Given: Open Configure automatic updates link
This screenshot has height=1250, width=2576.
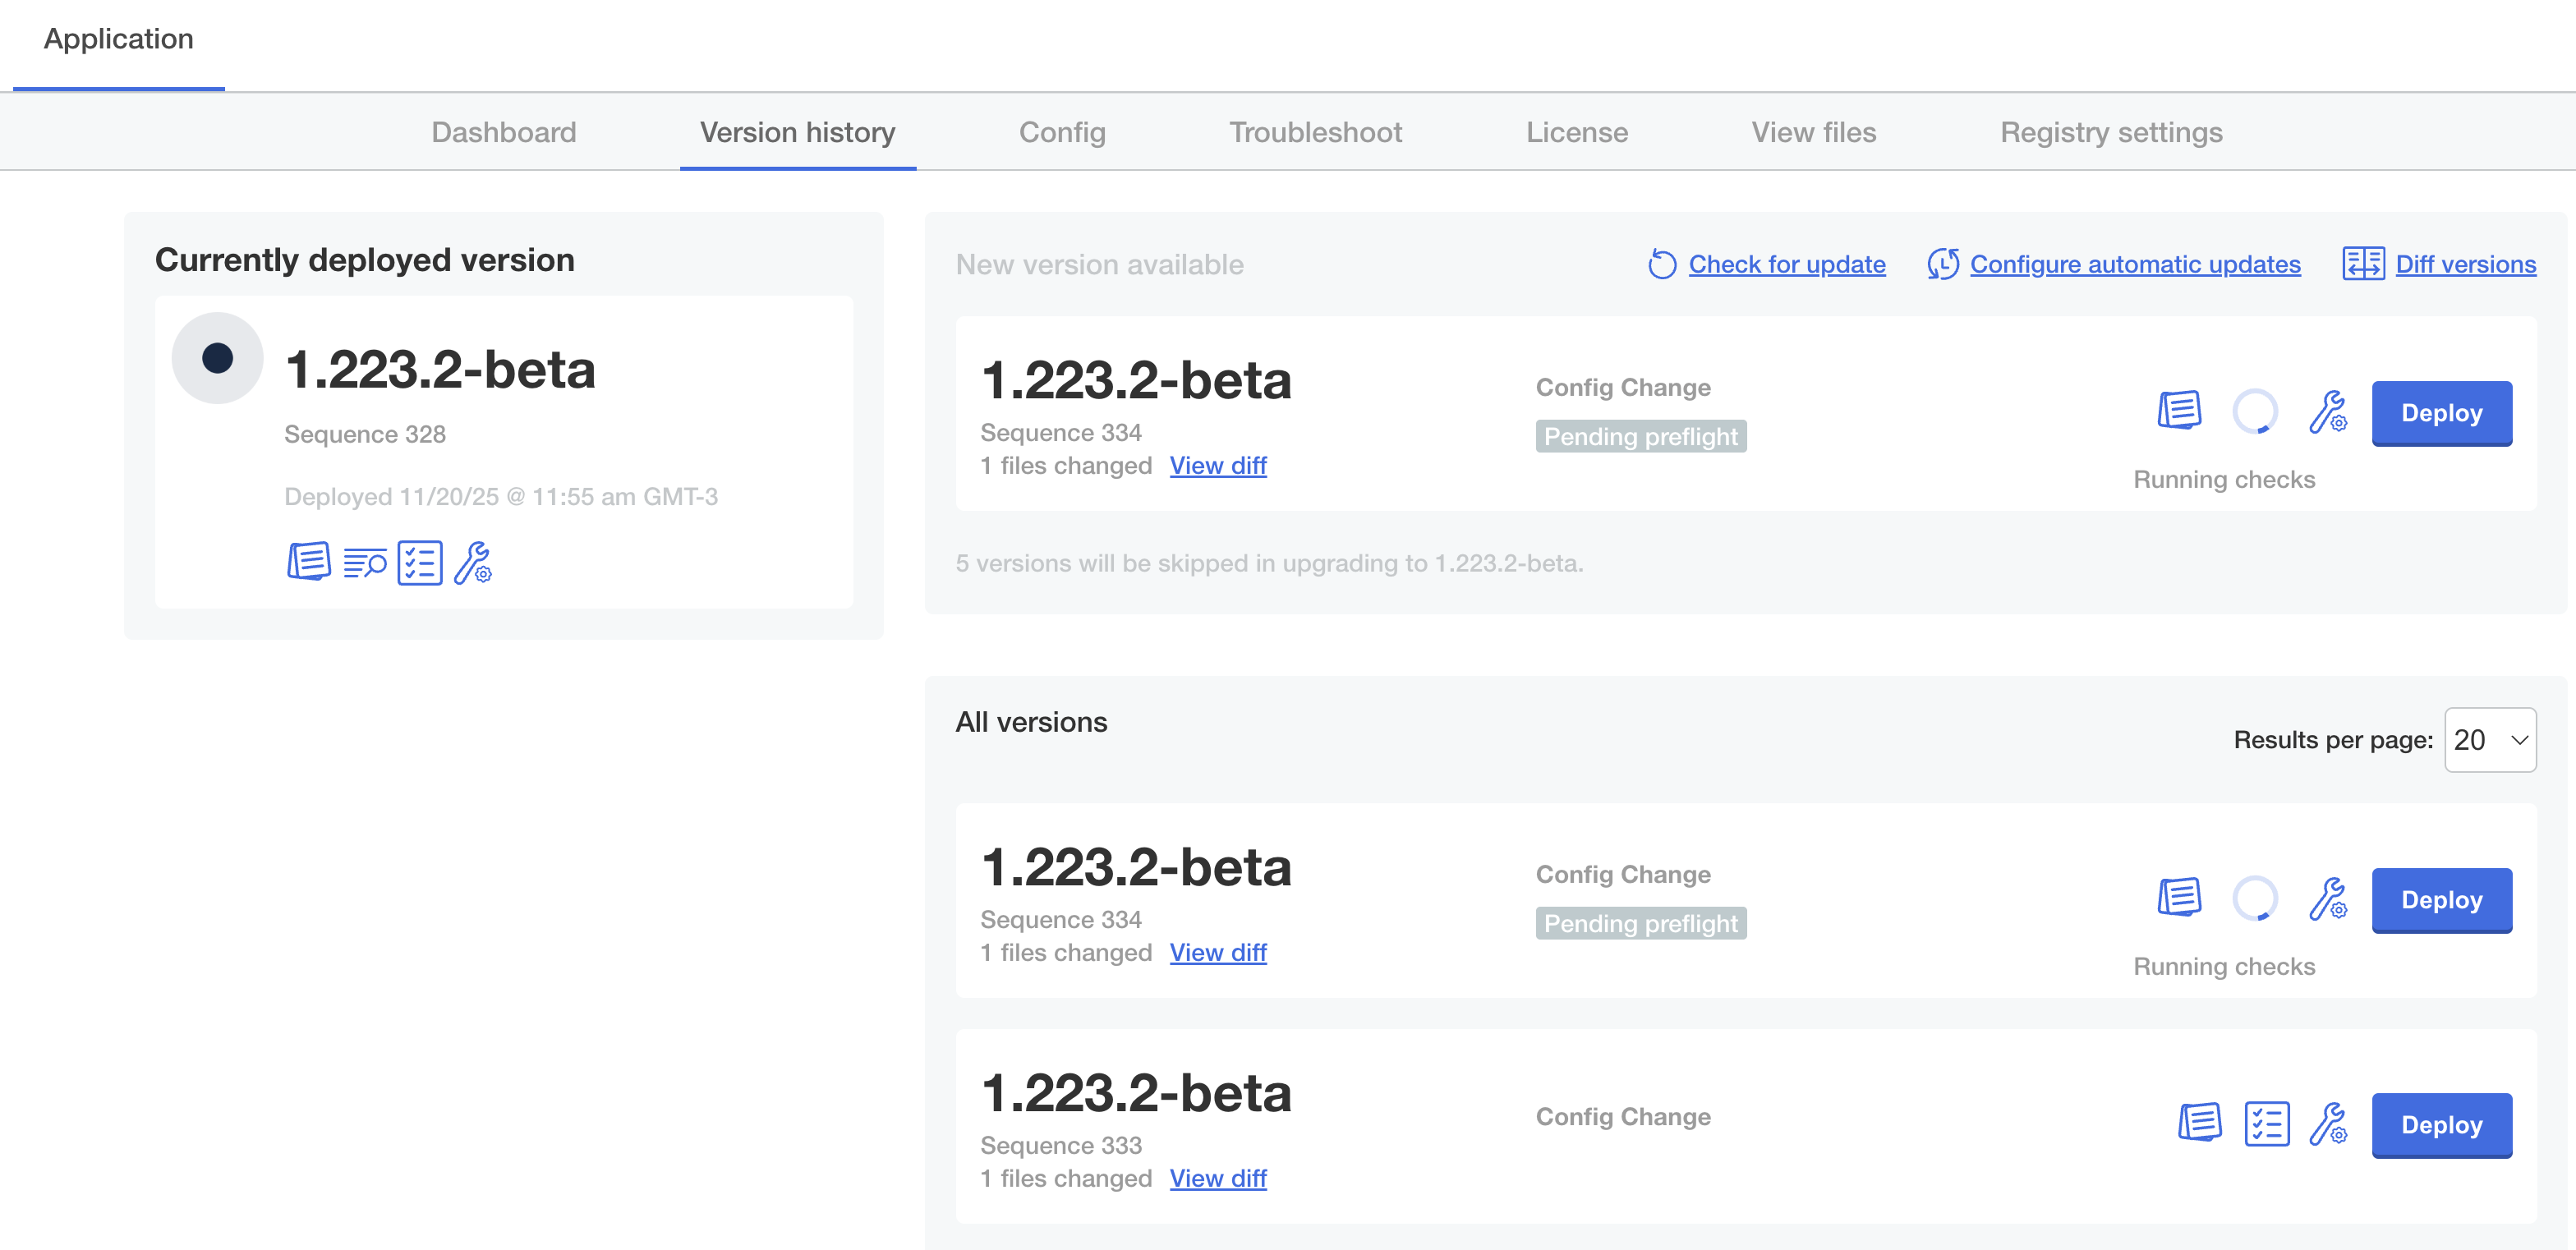Looking at the screenshot, I should [2134, 264].
